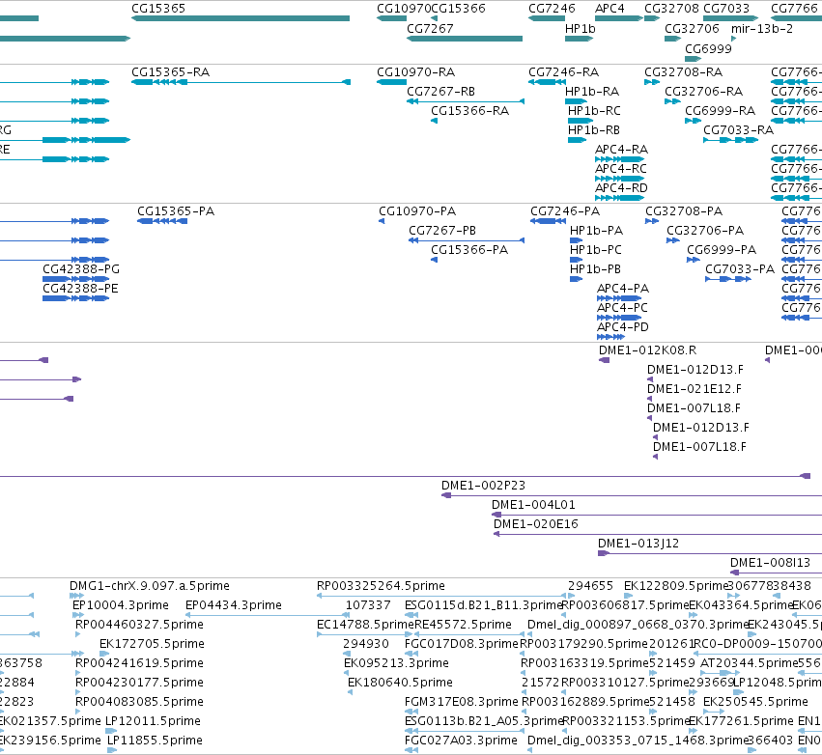822x755 pixels.
Task: Select the EP04434.3prime label
Action: (x=234, y=605)
